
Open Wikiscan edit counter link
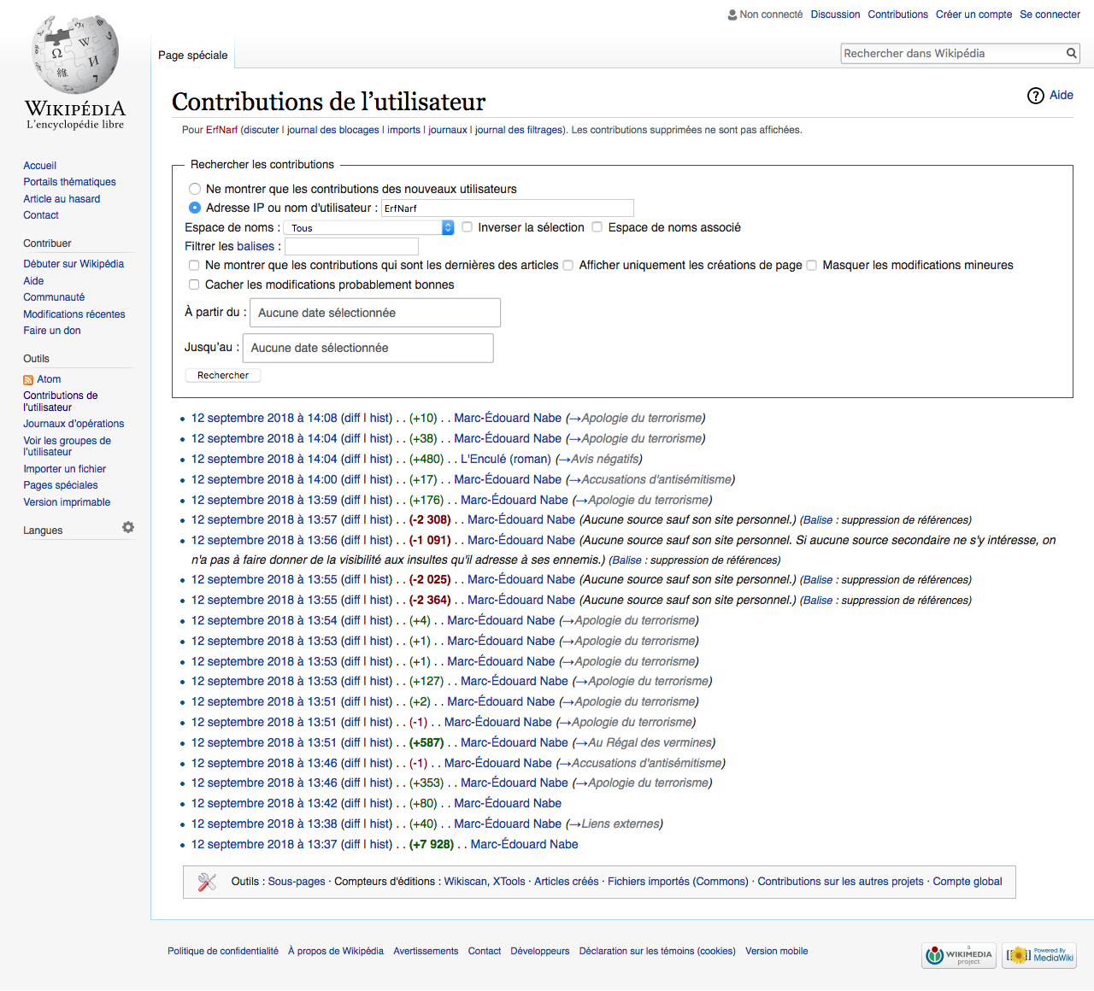pos(466,882)
